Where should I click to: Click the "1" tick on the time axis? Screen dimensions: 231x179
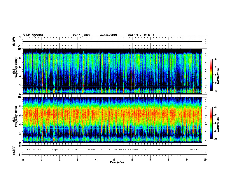click(x=41, y=160)
